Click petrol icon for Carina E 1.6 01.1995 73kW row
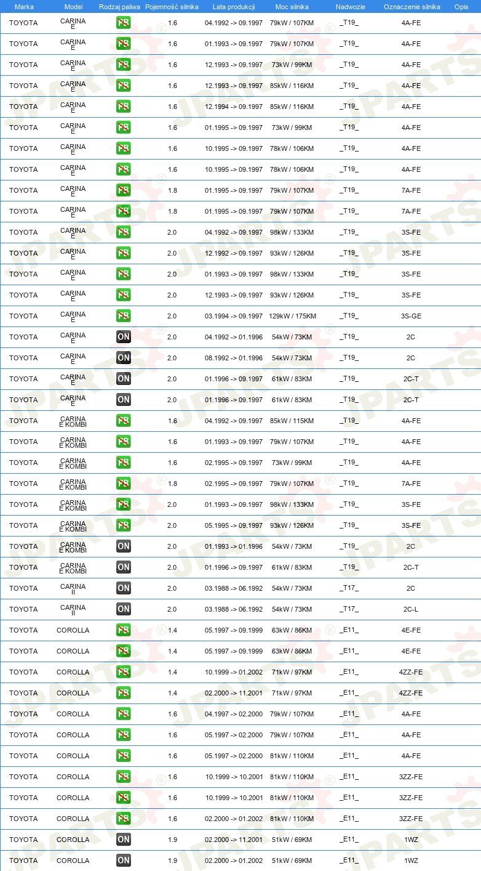Viewport: 481px width, 871px height. point(123,128)
